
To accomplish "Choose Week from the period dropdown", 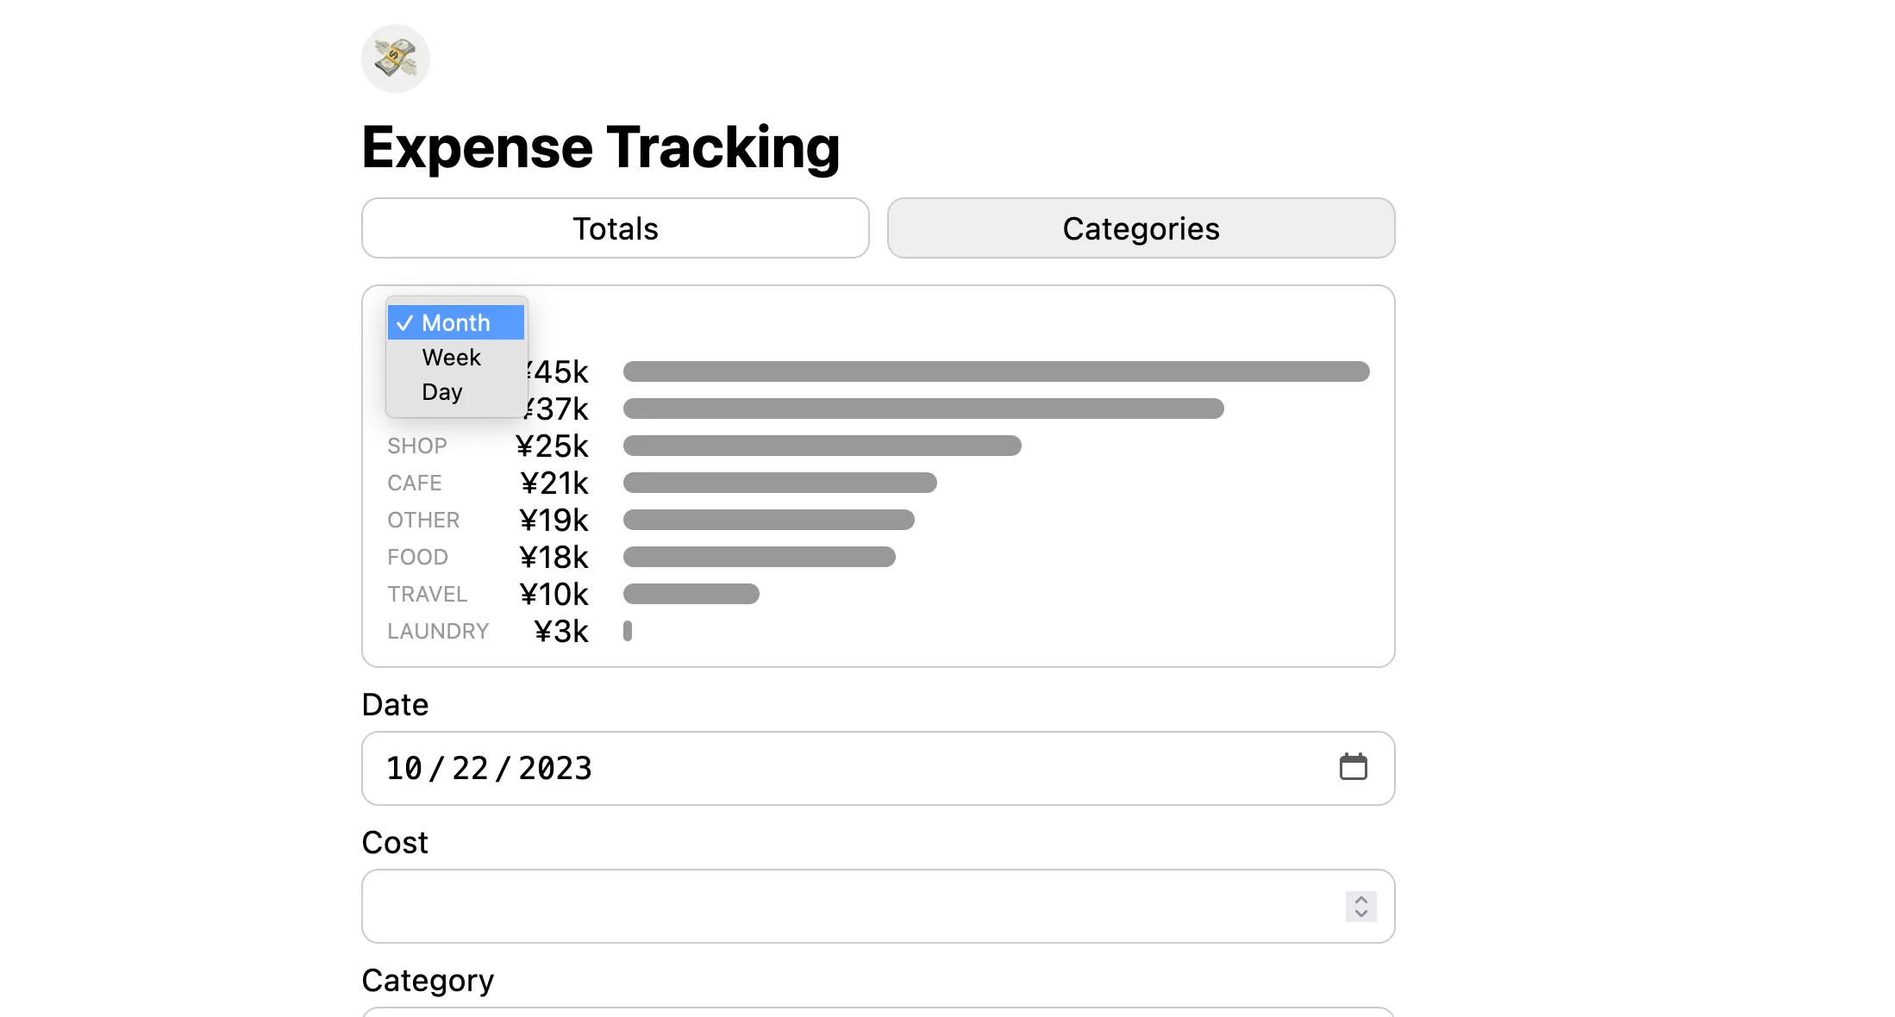I will tap(451, 358).
